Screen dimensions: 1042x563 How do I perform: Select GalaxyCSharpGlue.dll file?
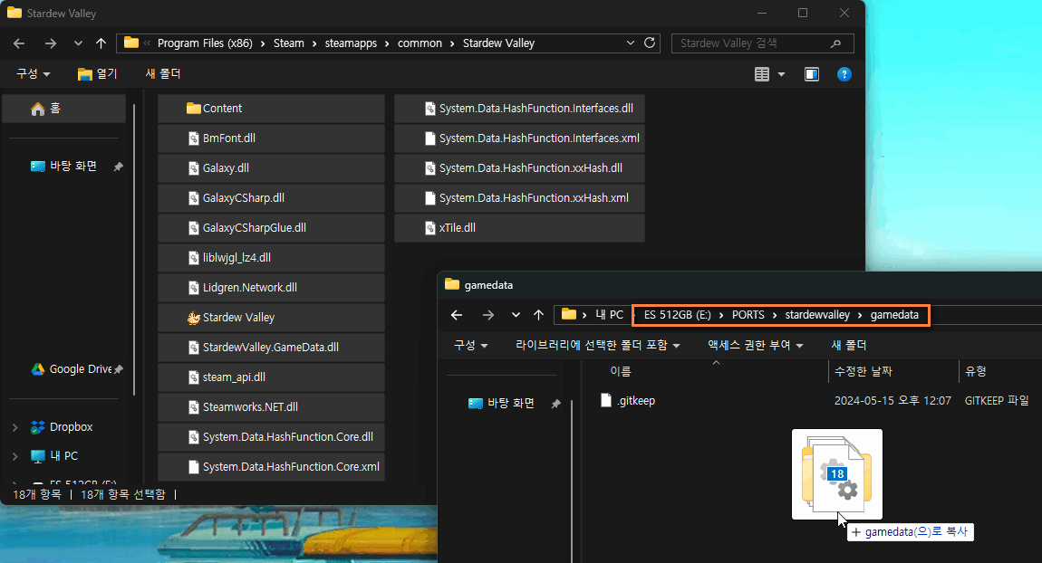tap(271, 228)
